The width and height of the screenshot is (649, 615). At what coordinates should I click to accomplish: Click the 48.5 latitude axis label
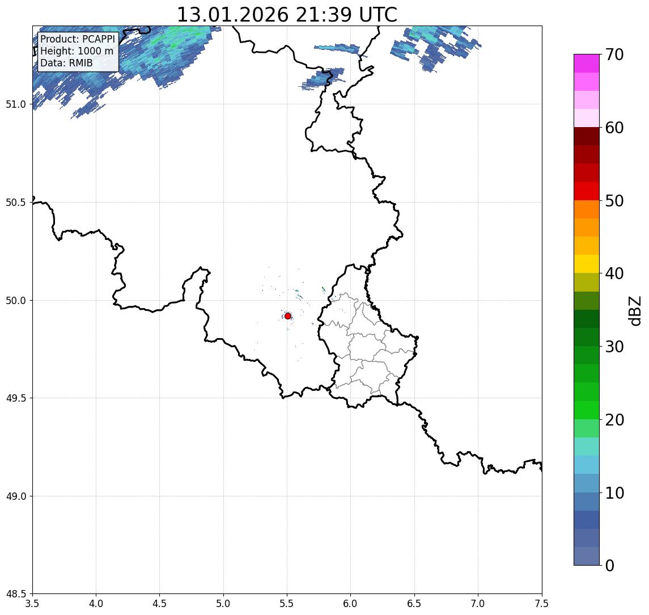pyautogui.click(x=16, y=594)
